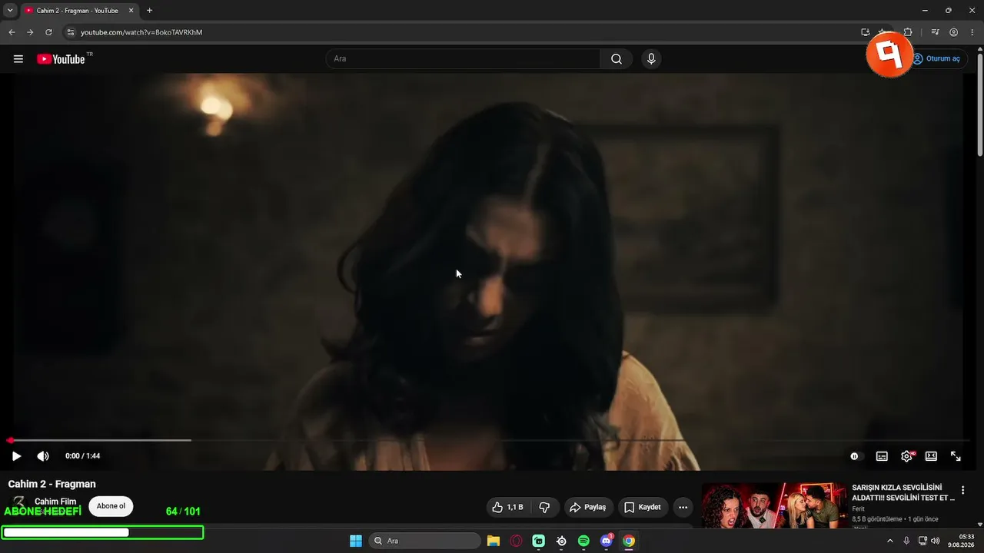Image resolution: width=984 pixels, height=553 pixels.
Task: Open the SARIŞIN KIZLA recommended video thumbnail
Action: click(773, 505)
